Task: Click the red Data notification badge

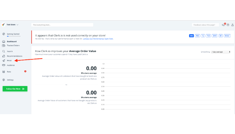Action: pyautogui.click(x=25, y=71)
